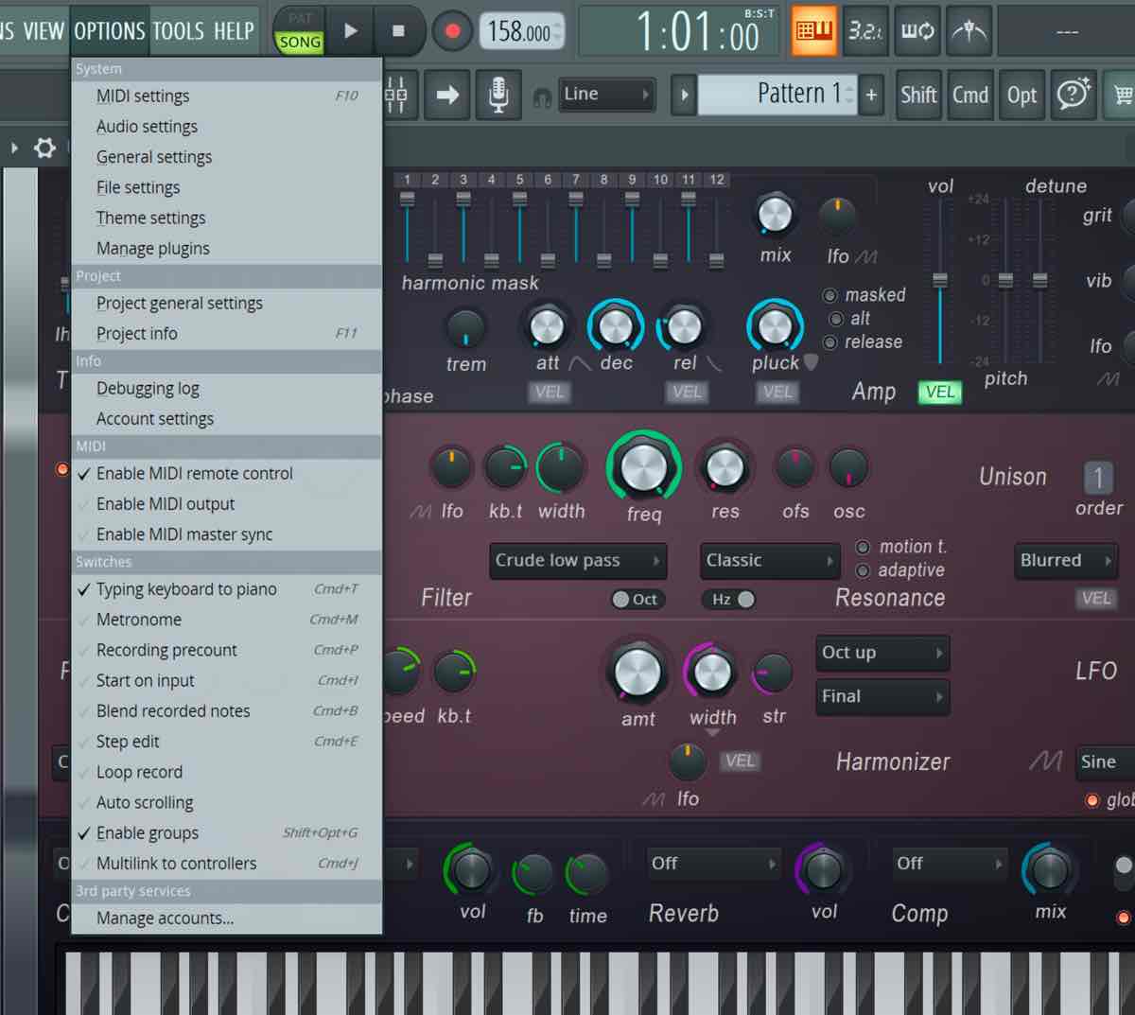The image size is (1135, 1015).
Task: Open the VIEW menu
Action: point(44,30)
